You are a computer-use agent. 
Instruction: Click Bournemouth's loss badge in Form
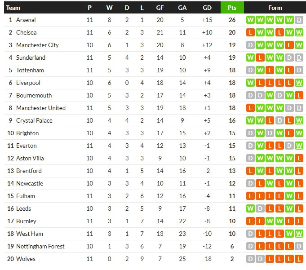[x=299, y=95]
